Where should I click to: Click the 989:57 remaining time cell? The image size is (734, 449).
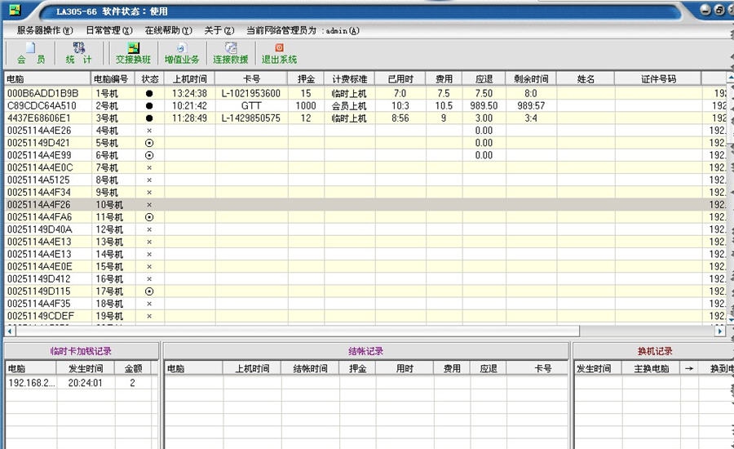pyautogui.click(x=531, y=106)
